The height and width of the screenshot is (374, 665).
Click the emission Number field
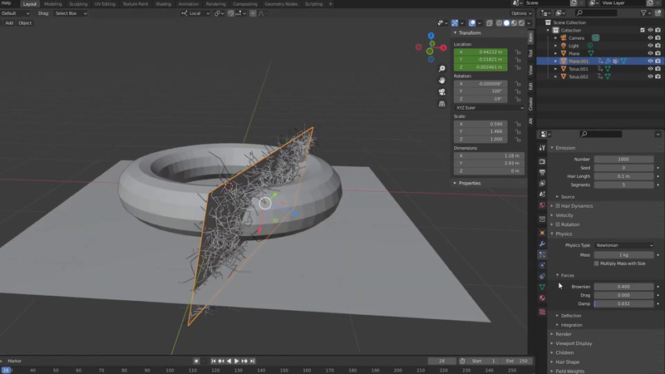623,159
